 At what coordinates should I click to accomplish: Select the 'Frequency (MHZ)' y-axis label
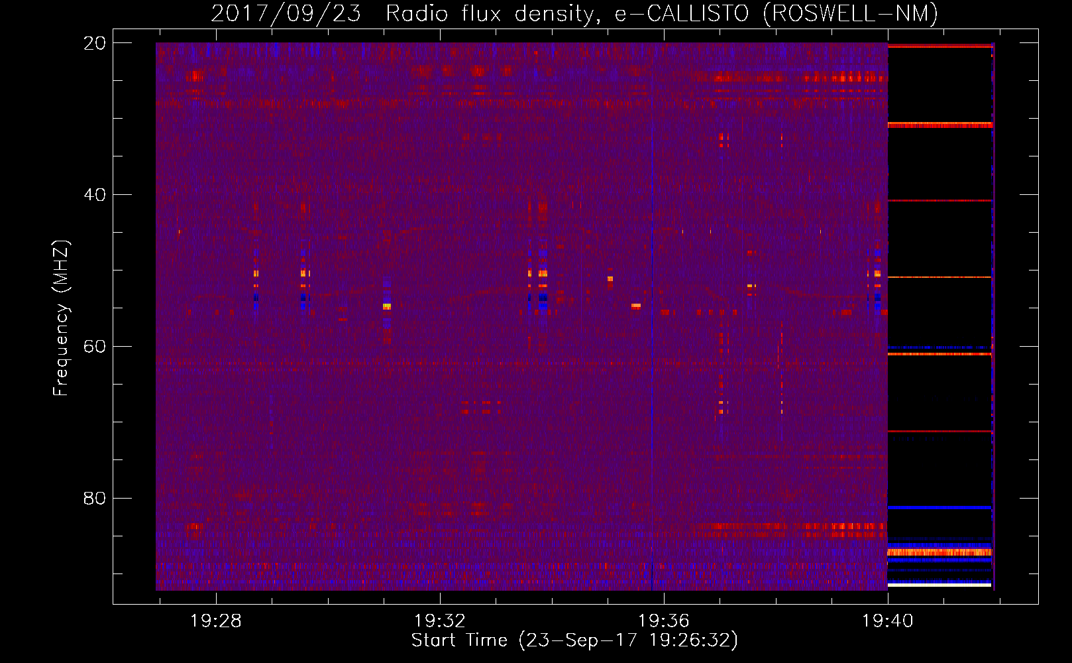60,318
